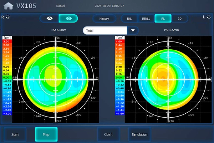
Task: Expand the dropdown arrow next to Total
Action: (133, 31)
